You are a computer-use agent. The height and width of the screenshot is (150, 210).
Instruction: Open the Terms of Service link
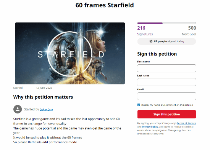click(186, 123)
